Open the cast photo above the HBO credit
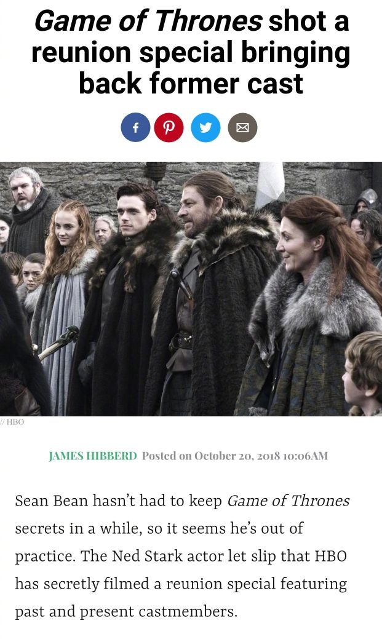382x639 pixels. [x=191, y=288]
